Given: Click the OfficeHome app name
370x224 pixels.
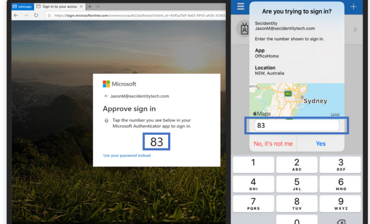Looking at the screenshot, I should (x=267, y=56).
